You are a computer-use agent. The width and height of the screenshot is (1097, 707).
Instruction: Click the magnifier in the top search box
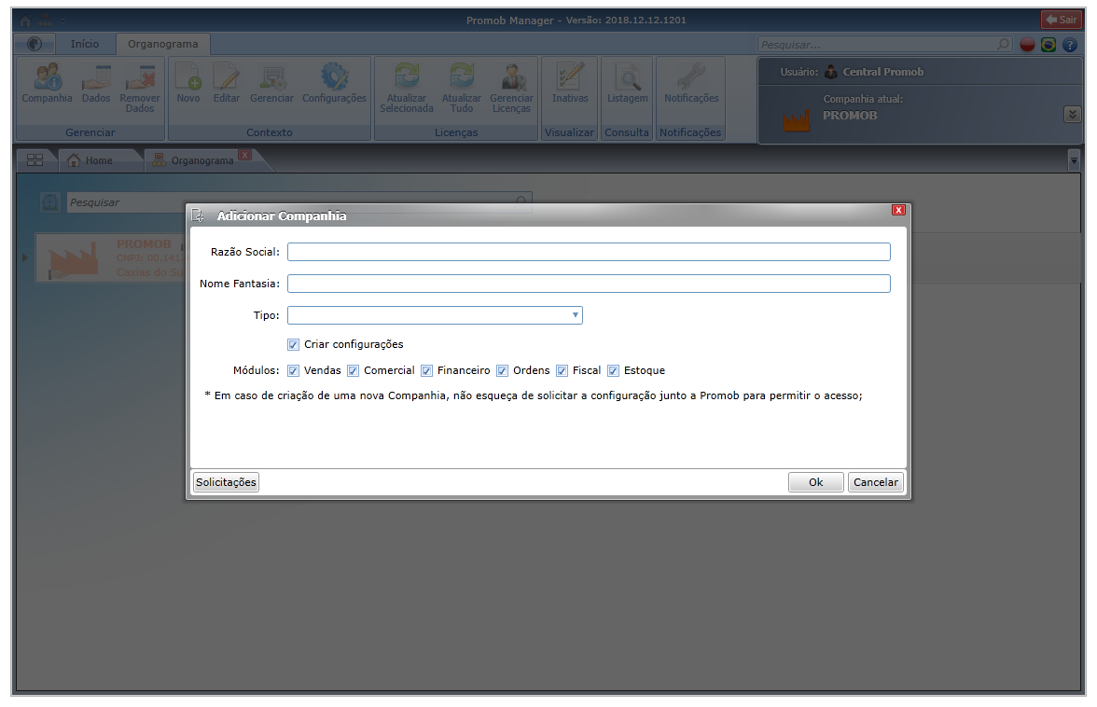[1004, 44]
